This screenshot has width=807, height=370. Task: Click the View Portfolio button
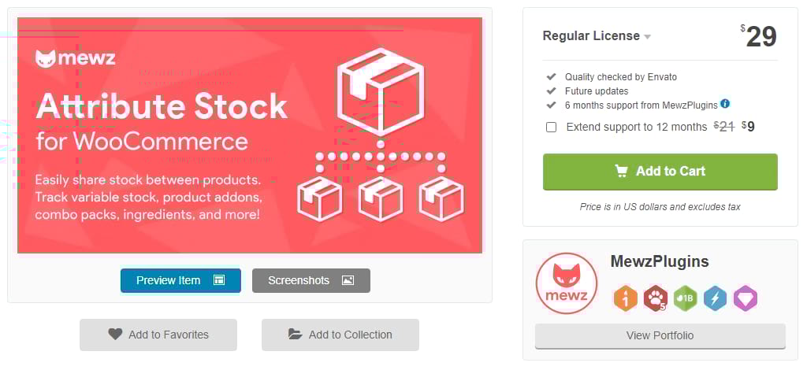(x=660, y=335)
